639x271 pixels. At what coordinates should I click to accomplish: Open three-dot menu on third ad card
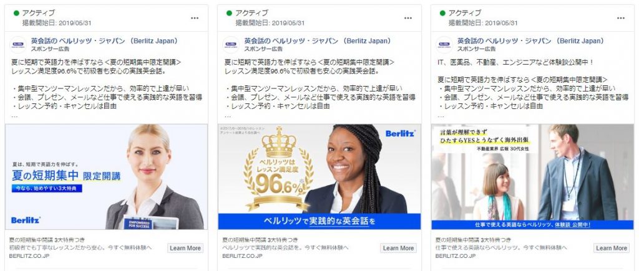tap(621, 18)
